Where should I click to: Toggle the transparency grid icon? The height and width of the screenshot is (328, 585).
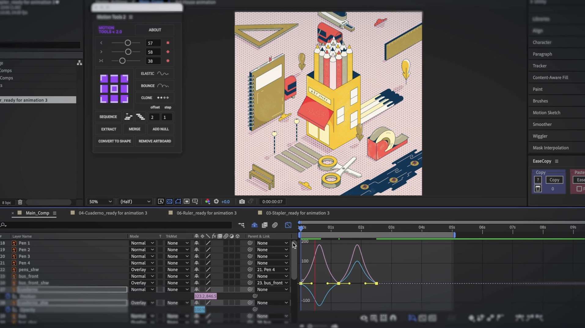coord(169,201)
